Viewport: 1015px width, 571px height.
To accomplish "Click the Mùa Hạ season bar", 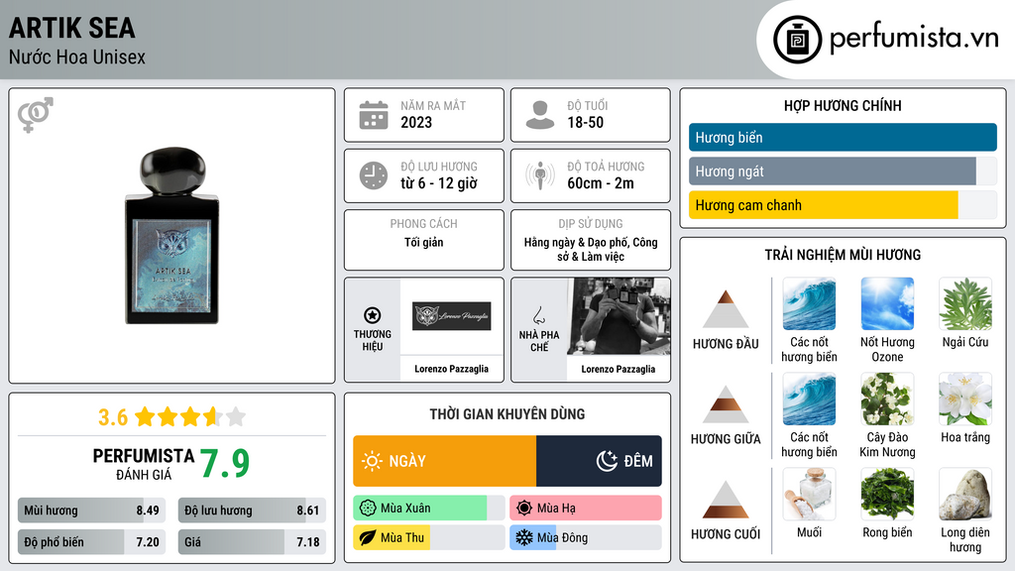I will [x=586, y=509].
